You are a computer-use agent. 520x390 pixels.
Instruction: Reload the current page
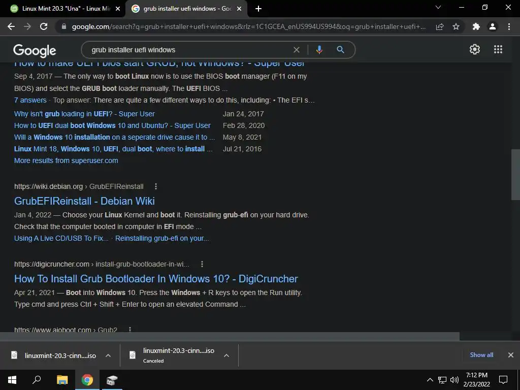pyautogui.click(x=44, y=26)
